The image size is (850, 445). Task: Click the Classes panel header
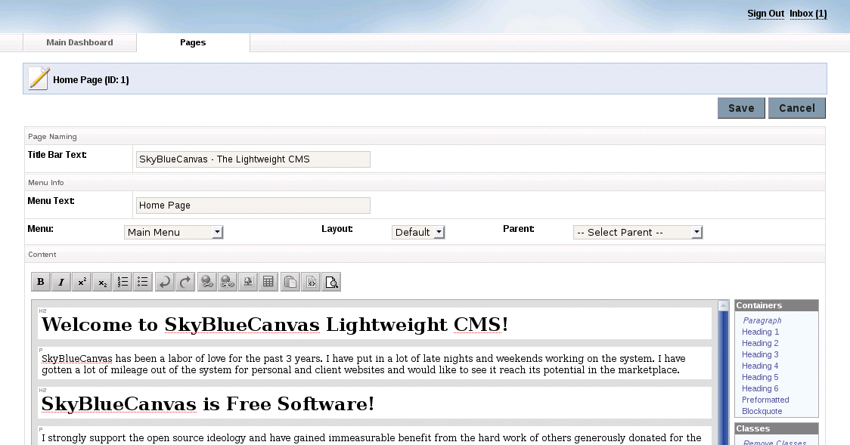(x=777, y=428)
